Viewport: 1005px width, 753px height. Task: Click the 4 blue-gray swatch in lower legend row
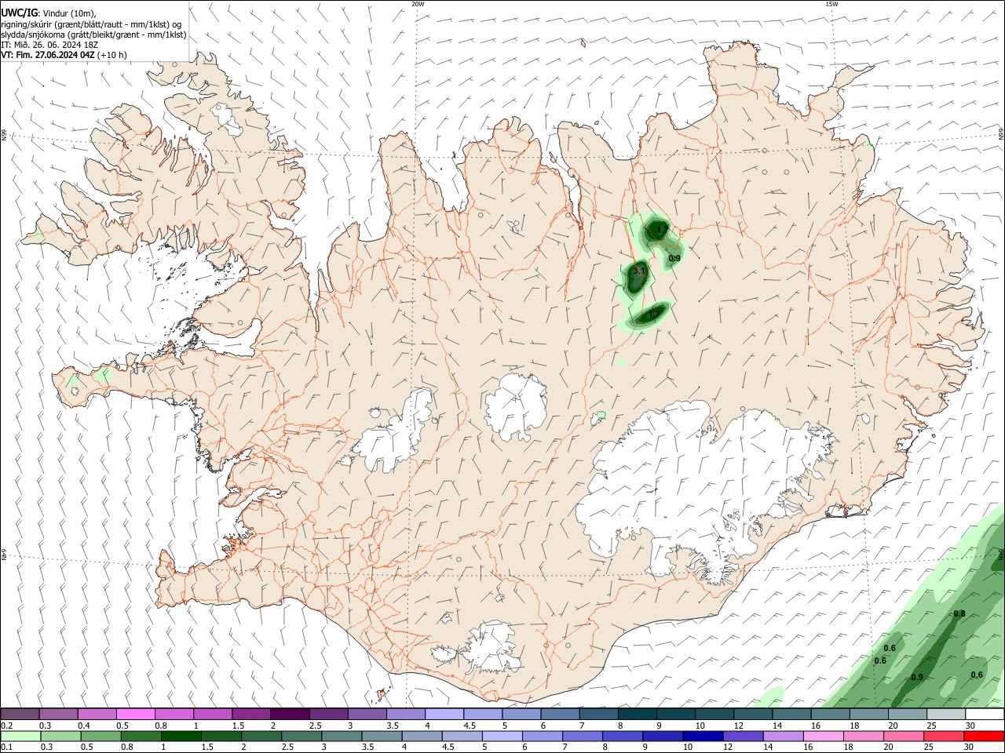pos(422,736)
